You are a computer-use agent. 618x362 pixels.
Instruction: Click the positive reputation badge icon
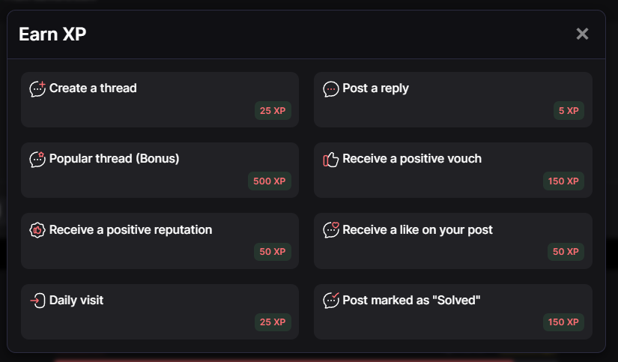pyautogui.click(x=37, y=230)
